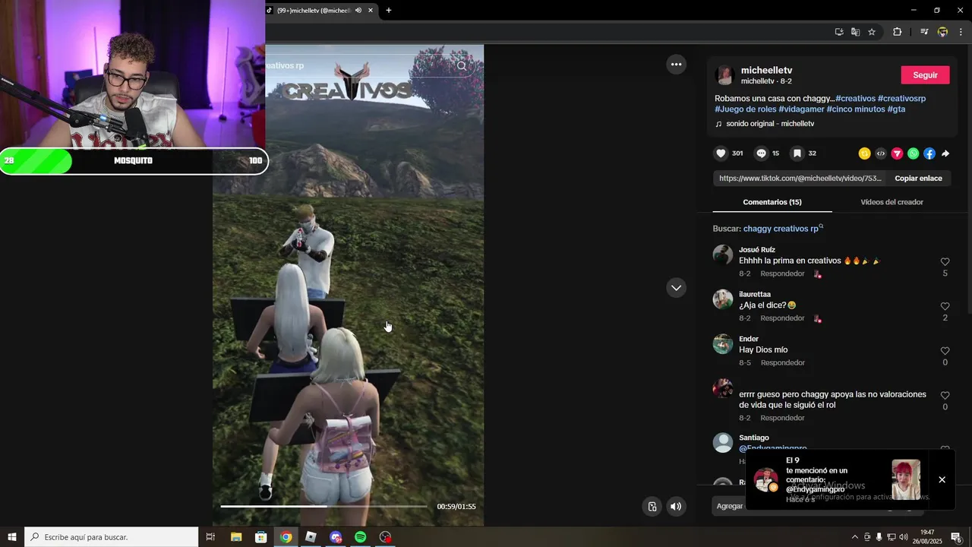Viewport: 972px width, 547px height.
Task: Reply to Ender's comment Hay Dios mío
Action: click(x=782, y=363)
